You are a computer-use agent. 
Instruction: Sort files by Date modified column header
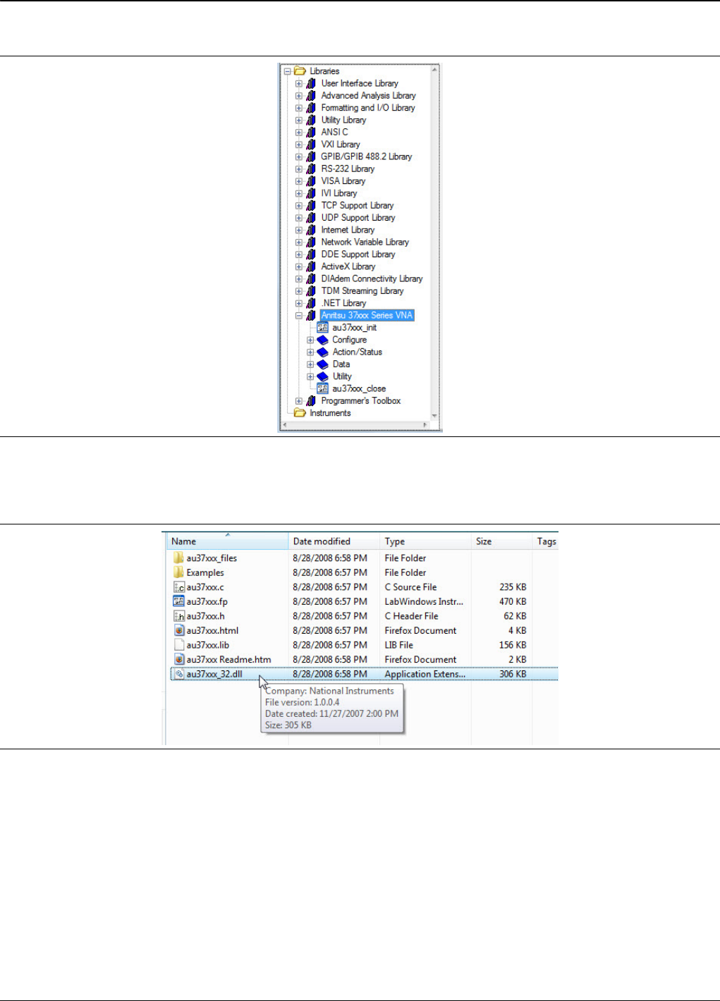click(x=334, y=541)
